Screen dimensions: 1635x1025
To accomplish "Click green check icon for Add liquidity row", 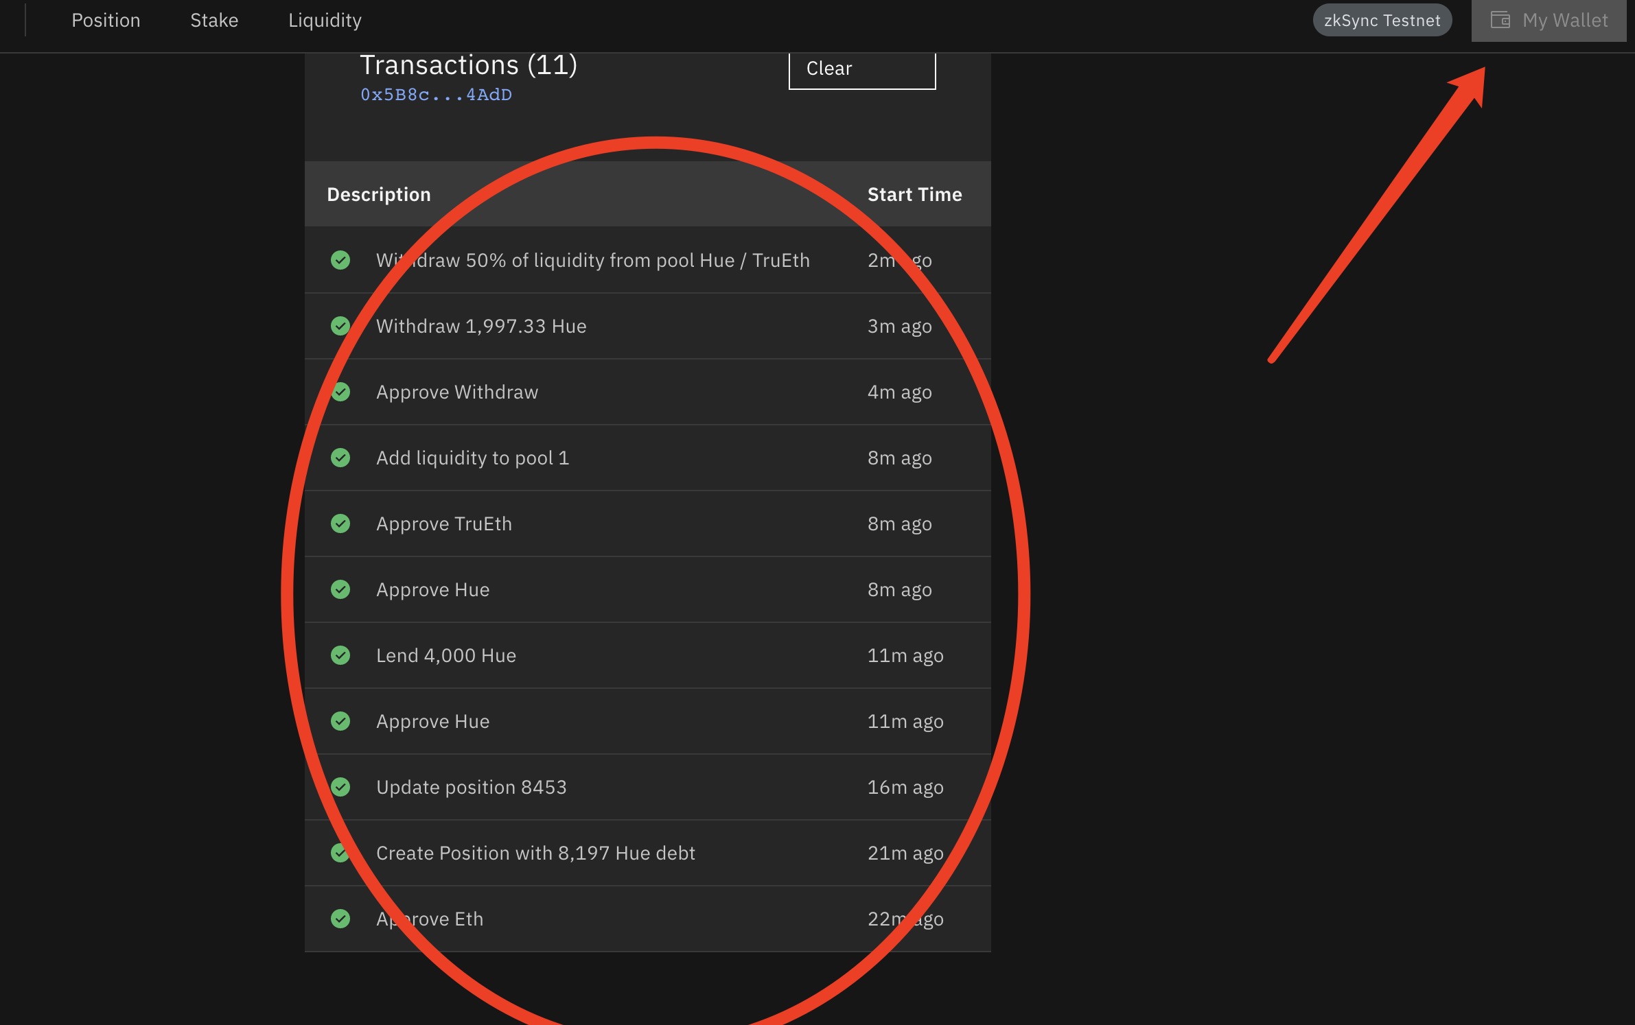I will point(340,458).
